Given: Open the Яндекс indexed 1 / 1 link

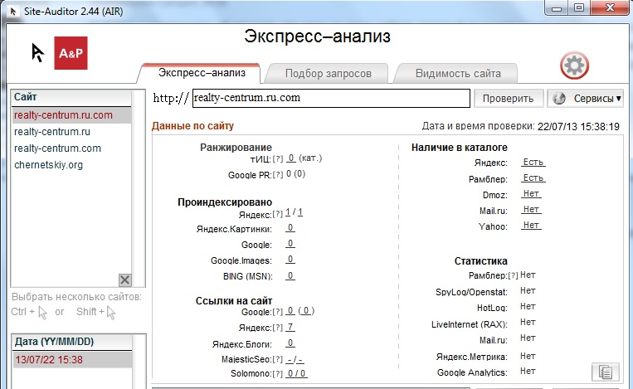Looking at the screenshot, I should (x=294, y=212).
